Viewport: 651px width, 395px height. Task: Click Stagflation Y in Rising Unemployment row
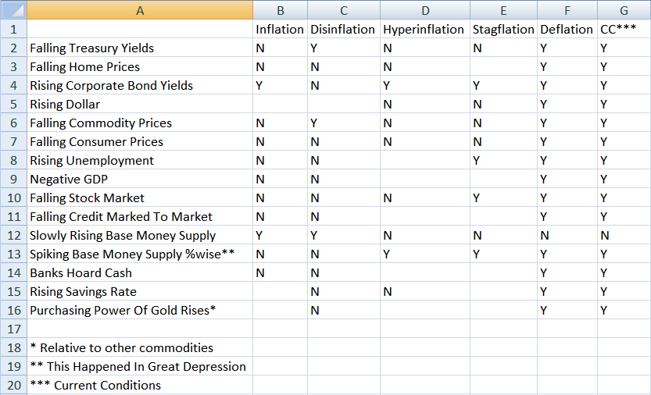[x=503, y=161]
